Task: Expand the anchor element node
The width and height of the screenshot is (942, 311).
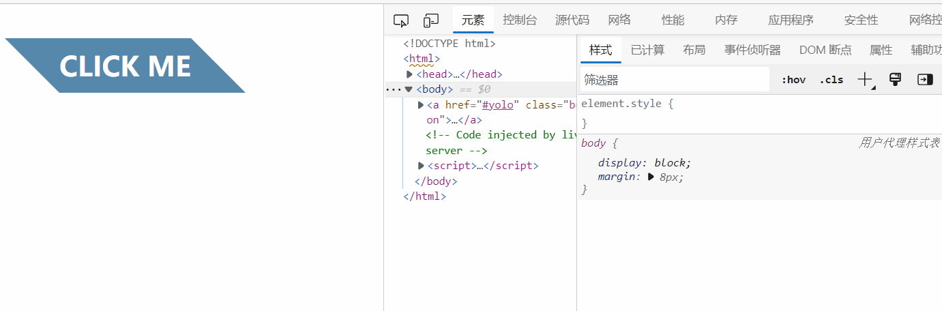Action: (x=421, y=105)
